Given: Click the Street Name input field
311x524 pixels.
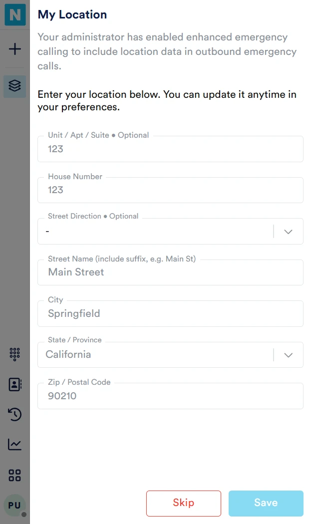Looking at the screenshot, I should click(170, 272).
